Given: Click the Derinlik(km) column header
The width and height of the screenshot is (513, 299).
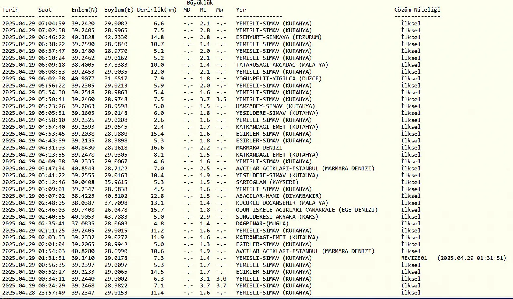Looking at the screenshot, I should click(x=157, y=10).
